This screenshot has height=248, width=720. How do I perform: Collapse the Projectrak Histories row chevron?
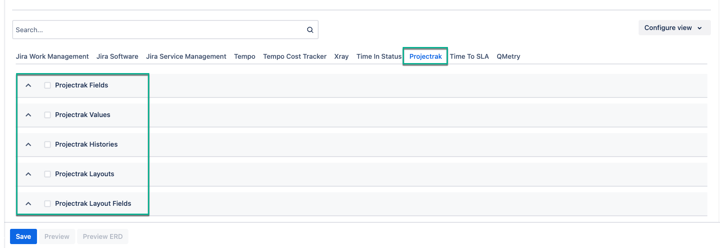tap(28, 144)
